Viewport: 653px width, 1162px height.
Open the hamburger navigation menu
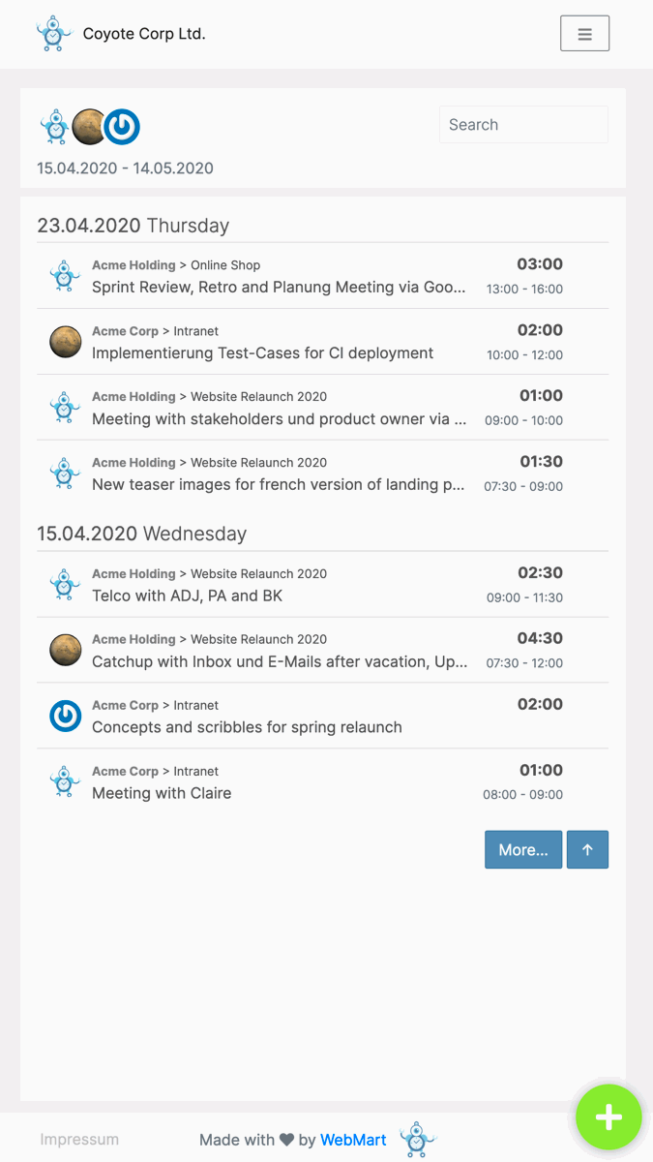coord(584,34)
